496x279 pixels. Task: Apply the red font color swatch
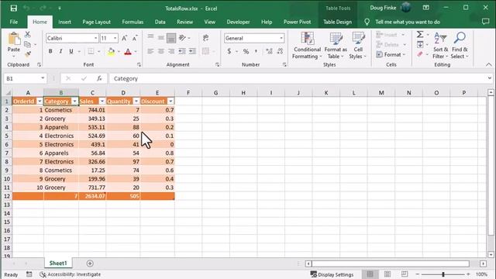(x=128, y=51)
